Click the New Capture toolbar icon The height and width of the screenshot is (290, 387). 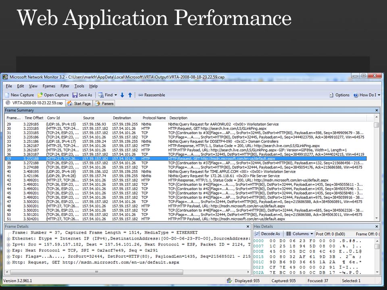[7, 95]
